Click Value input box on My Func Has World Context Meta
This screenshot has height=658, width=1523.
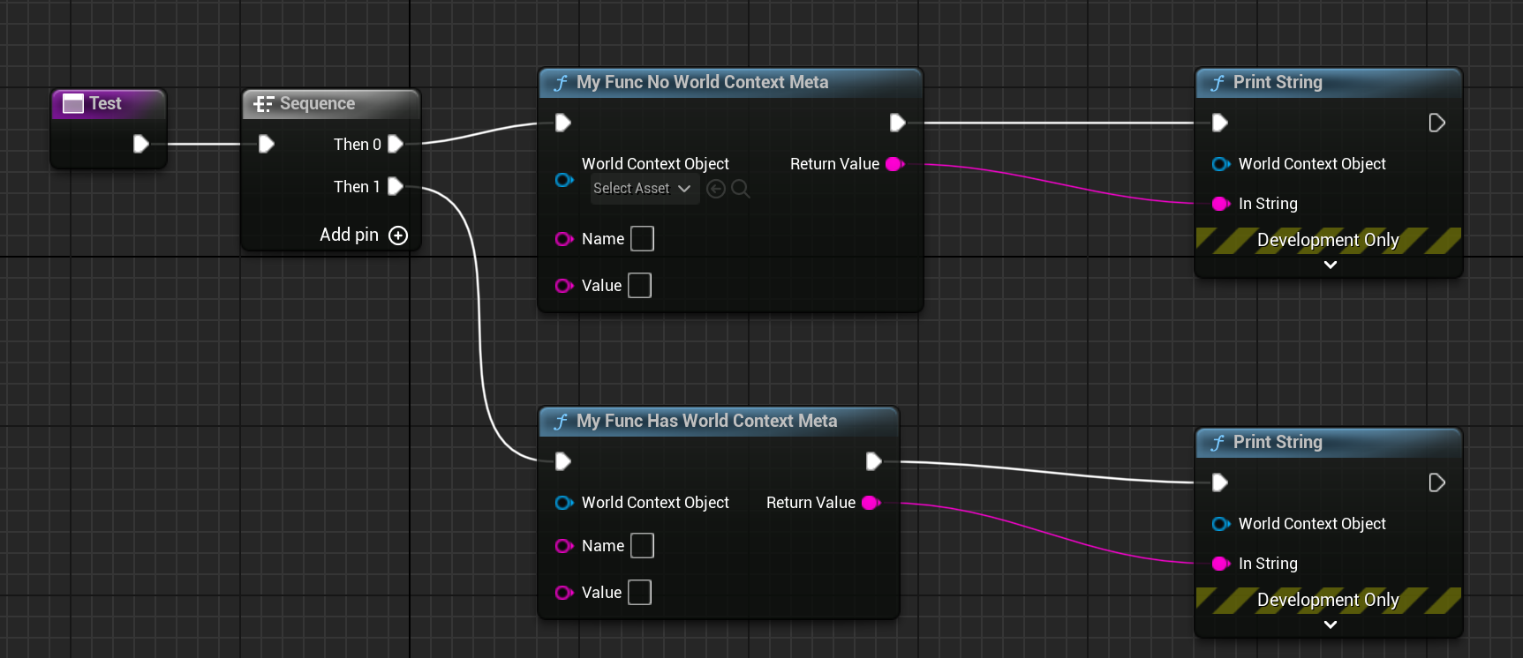pyautogui.click(x=639, y=593)
